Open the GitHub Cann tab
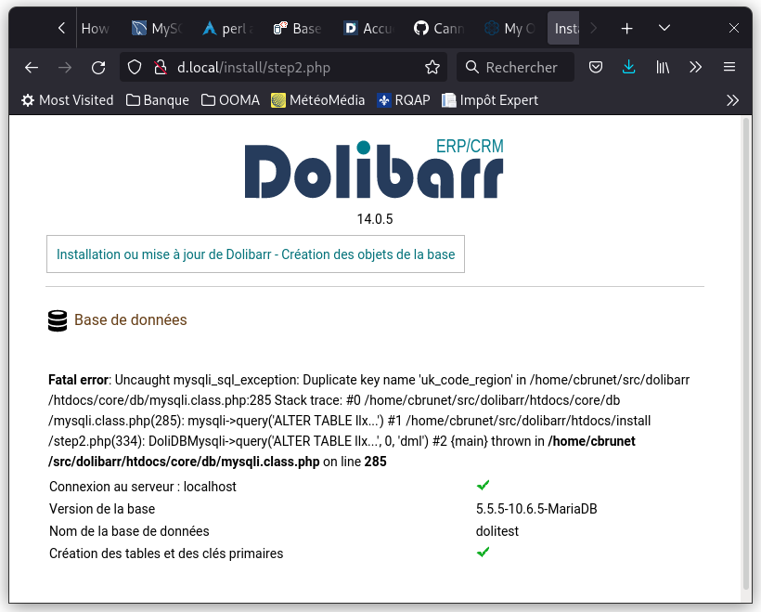Screen dimensions: 761x612 click(x=439, y=29)
